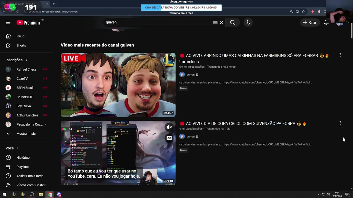Open the Raffael Chess subscription
The image size is (353, 198).
[27, 69]
